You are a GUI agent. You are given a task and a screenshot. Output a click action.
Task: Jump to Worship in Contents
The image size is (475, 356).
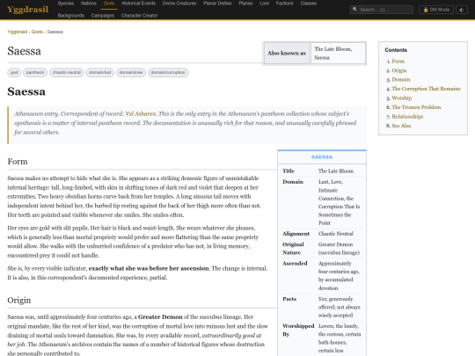(402, 98)
